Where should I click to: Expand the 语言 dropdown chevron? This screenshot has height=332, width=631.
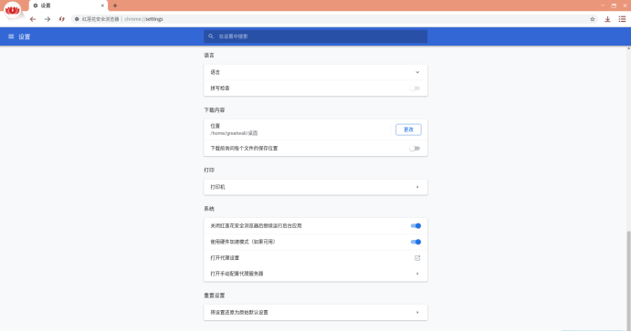coord(417,72)
